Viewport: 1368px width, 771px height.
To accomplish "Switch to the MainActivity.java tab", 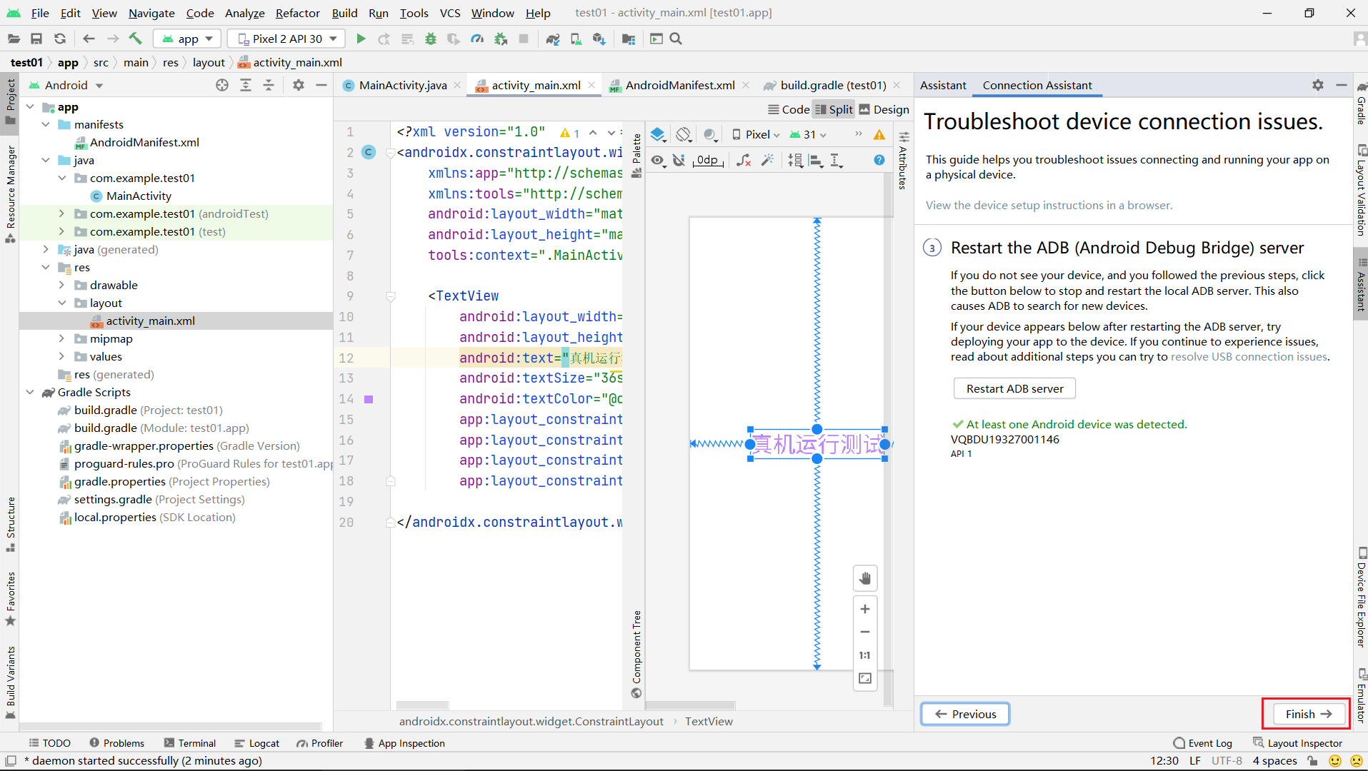I will (402, 85).
